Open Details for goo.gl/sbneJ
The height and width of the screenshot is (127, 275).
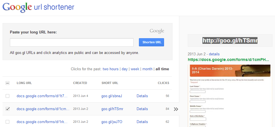click(142, 96)
